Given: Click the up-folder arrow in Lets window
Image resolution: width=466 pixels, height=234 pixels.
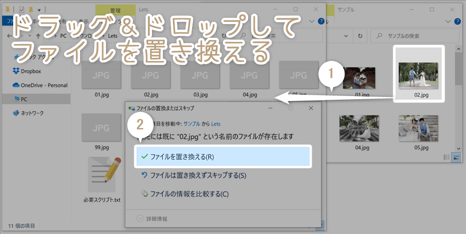Looking at the screenshot, I should (38, 36).
